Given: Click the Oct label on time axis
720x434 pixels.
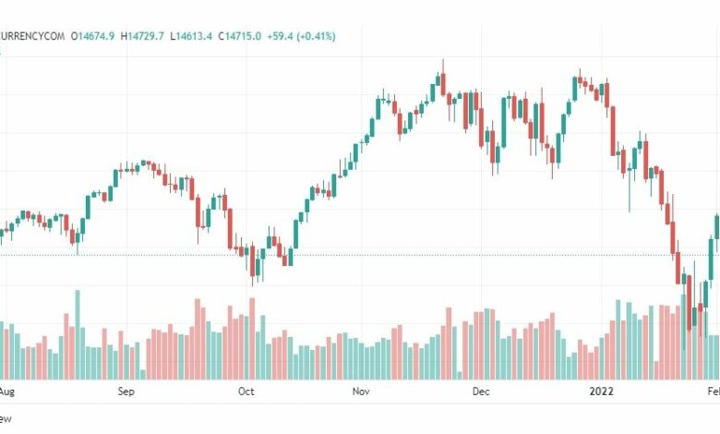Looking at the screenshot, I should click(246, 392).
